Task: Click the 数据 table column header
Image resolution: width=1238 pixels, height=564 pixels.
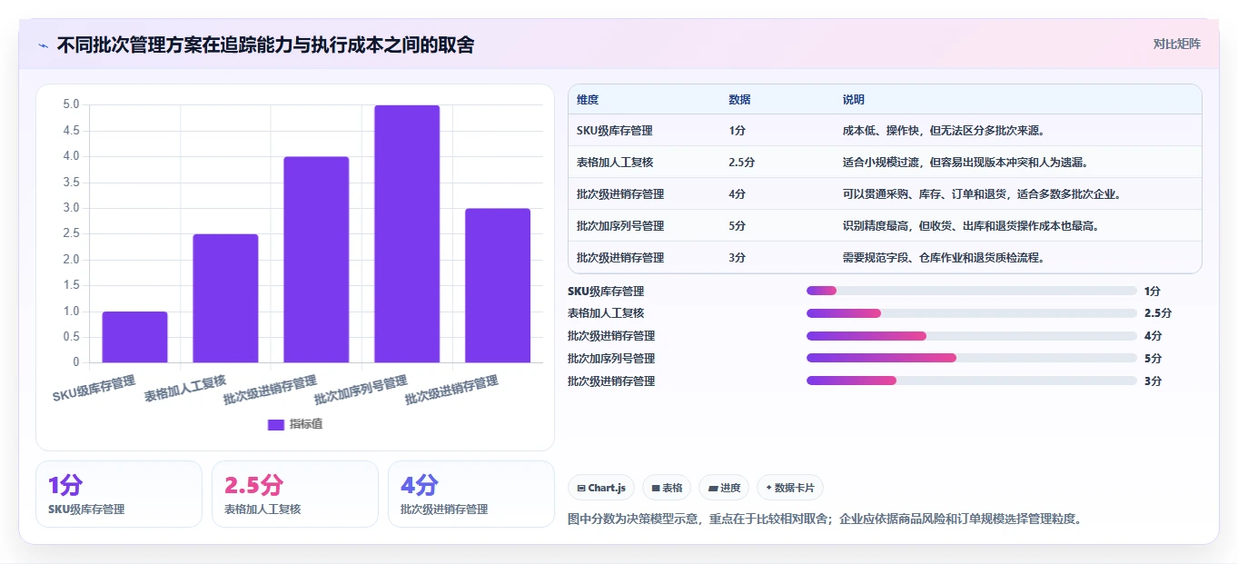Action: [739, 100]
